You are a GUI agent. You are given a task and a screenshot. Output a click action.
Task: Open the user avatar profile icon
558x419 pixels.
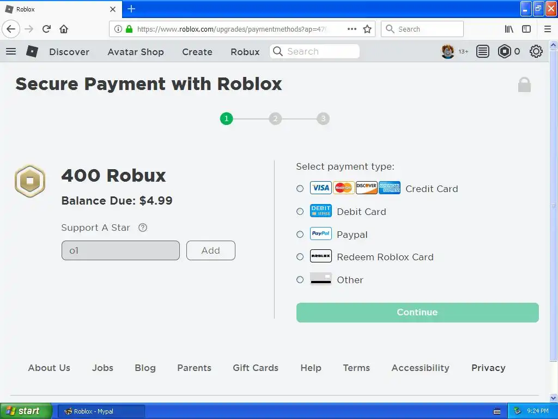[448, 51]
